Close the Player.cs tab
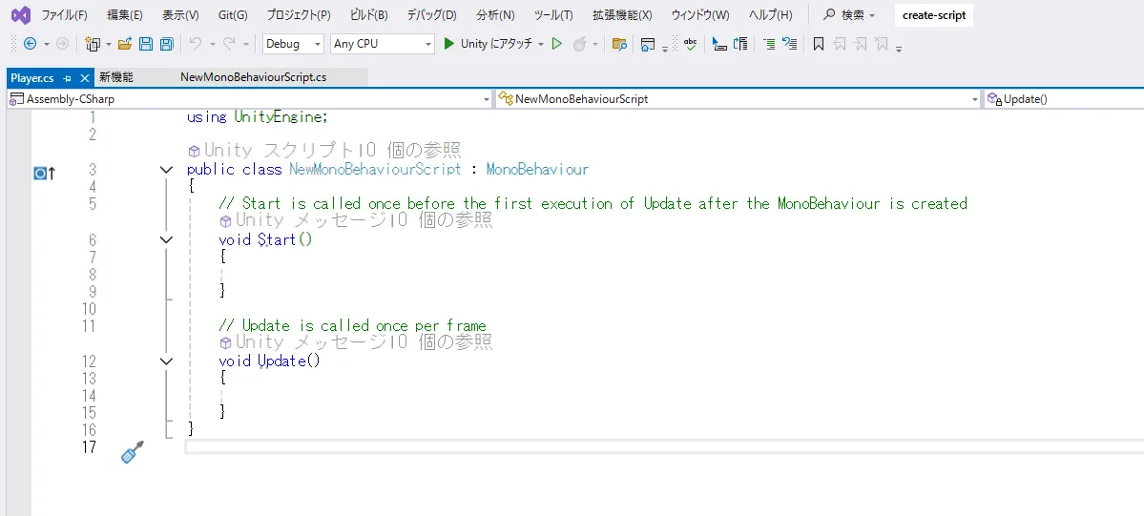1144x516 pixels. point(84,78)
